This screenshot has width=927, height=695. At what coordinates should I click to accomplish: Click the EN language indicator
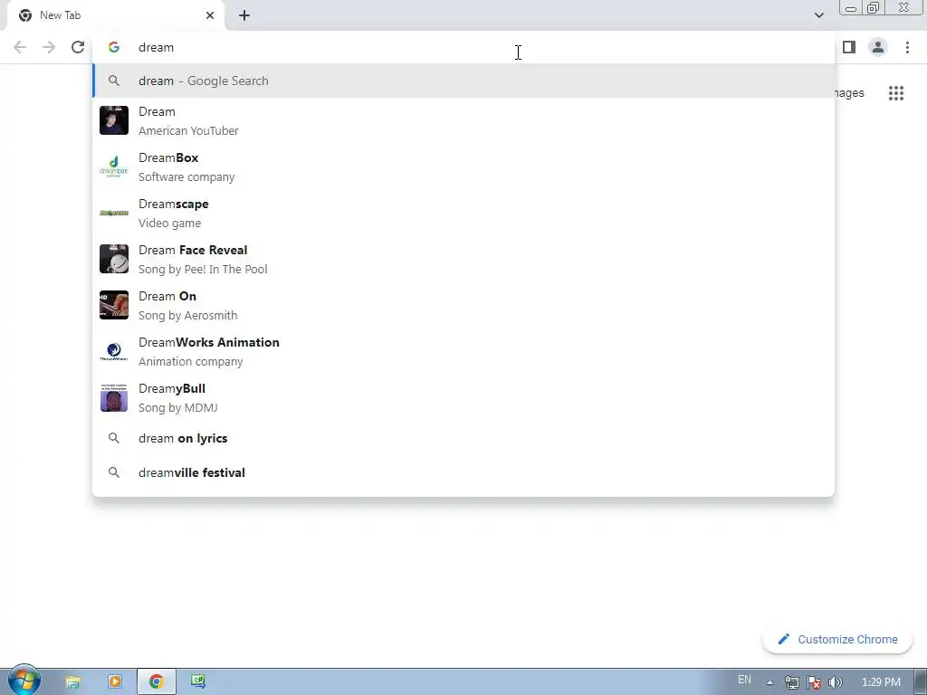pos(744,680)
